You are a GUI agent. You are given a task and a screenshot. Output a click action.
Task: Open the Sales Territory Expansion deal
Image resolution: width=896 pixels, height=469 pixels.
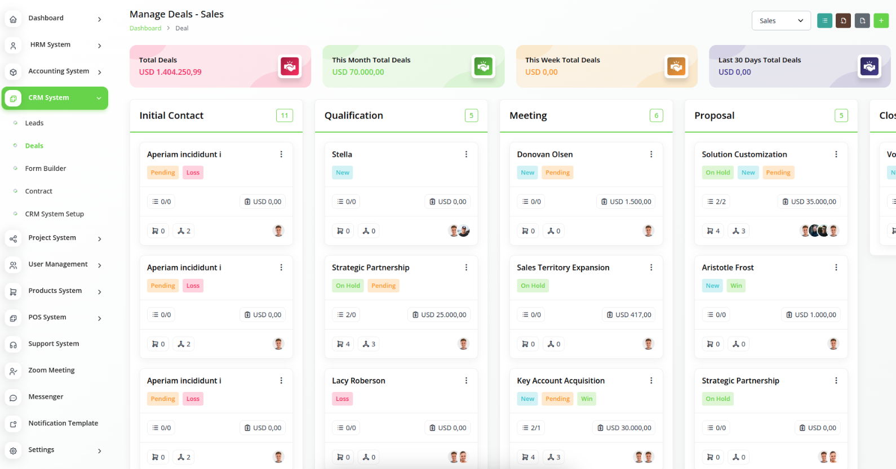coord(563,268)
